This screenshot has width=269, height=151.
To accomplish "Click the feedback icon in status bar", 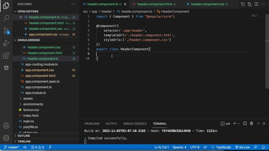I will [x=256, y=147].
